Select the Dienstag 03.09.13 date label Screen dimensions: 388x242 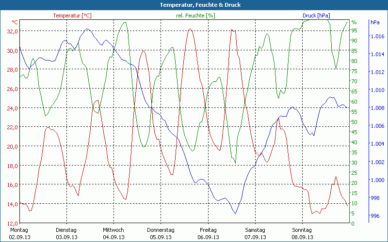(x=66, y=233)
